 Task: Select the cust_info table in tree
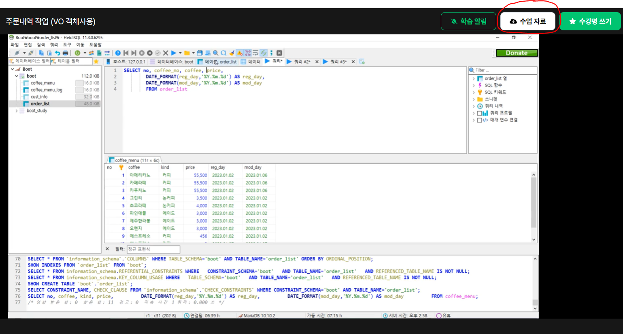39,97
